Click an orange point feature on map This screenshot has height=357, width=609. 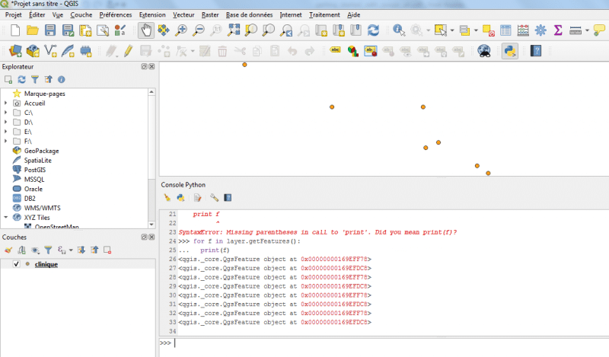pyautogui.click(x=332, y=107)
